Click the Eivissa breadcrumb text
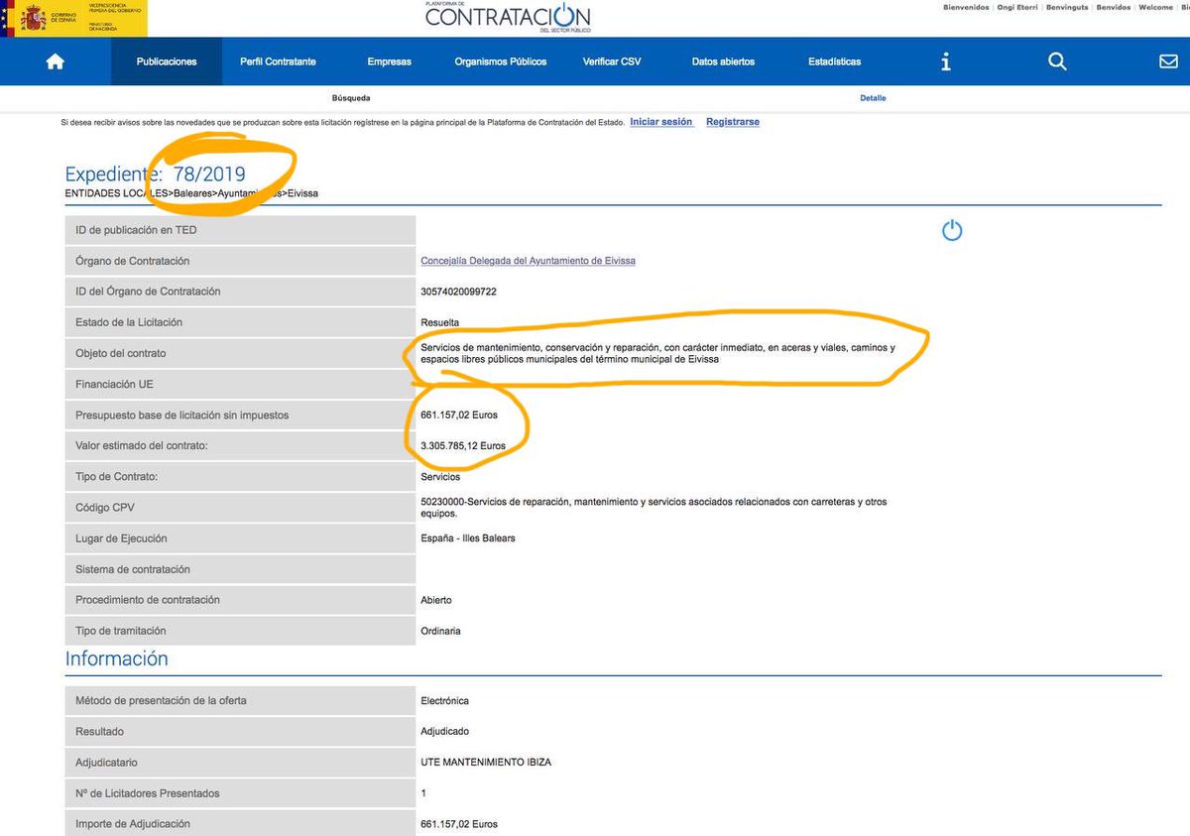 [x=302, y=193]
